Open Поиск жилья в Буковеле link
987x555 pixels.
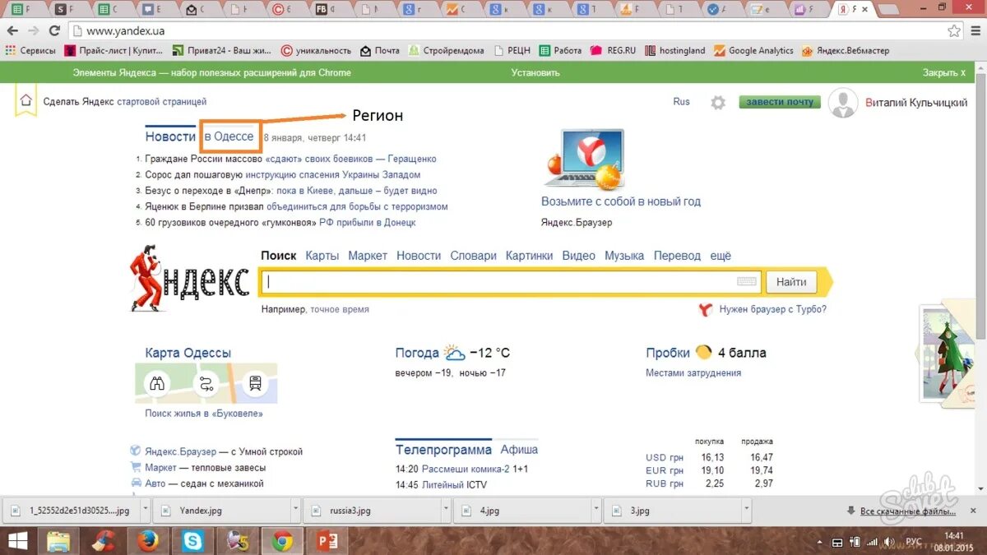204,414
